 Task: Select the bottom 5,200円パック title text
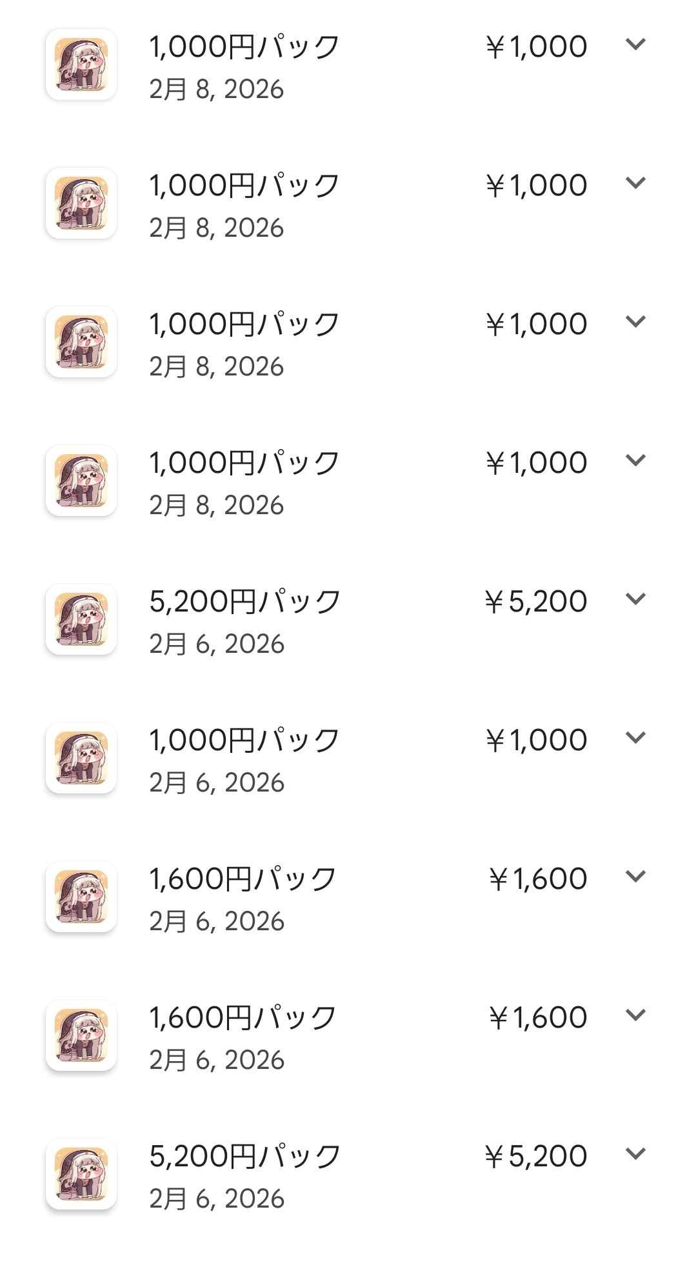[x=245, y=1157]
